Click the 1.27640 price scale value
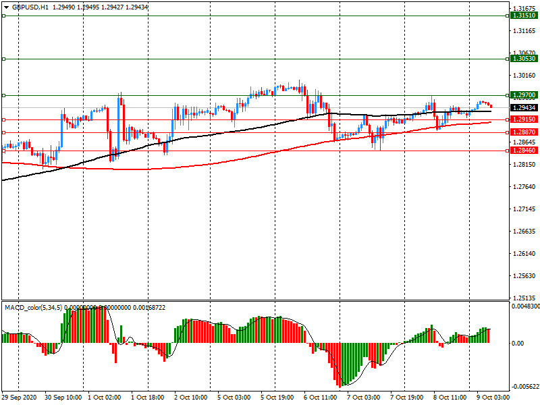This screenshot has height=405, width=540. coord(524,187)
